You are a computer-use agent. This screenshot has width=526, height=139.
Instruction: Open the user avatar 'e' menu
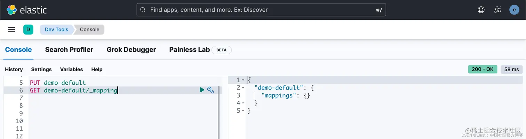coord(514,10)
